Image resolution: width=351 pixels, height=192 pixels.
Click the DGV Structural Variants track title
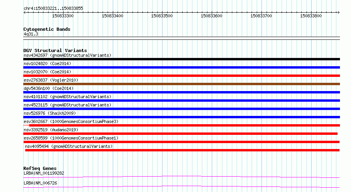(x=55, y=50)
